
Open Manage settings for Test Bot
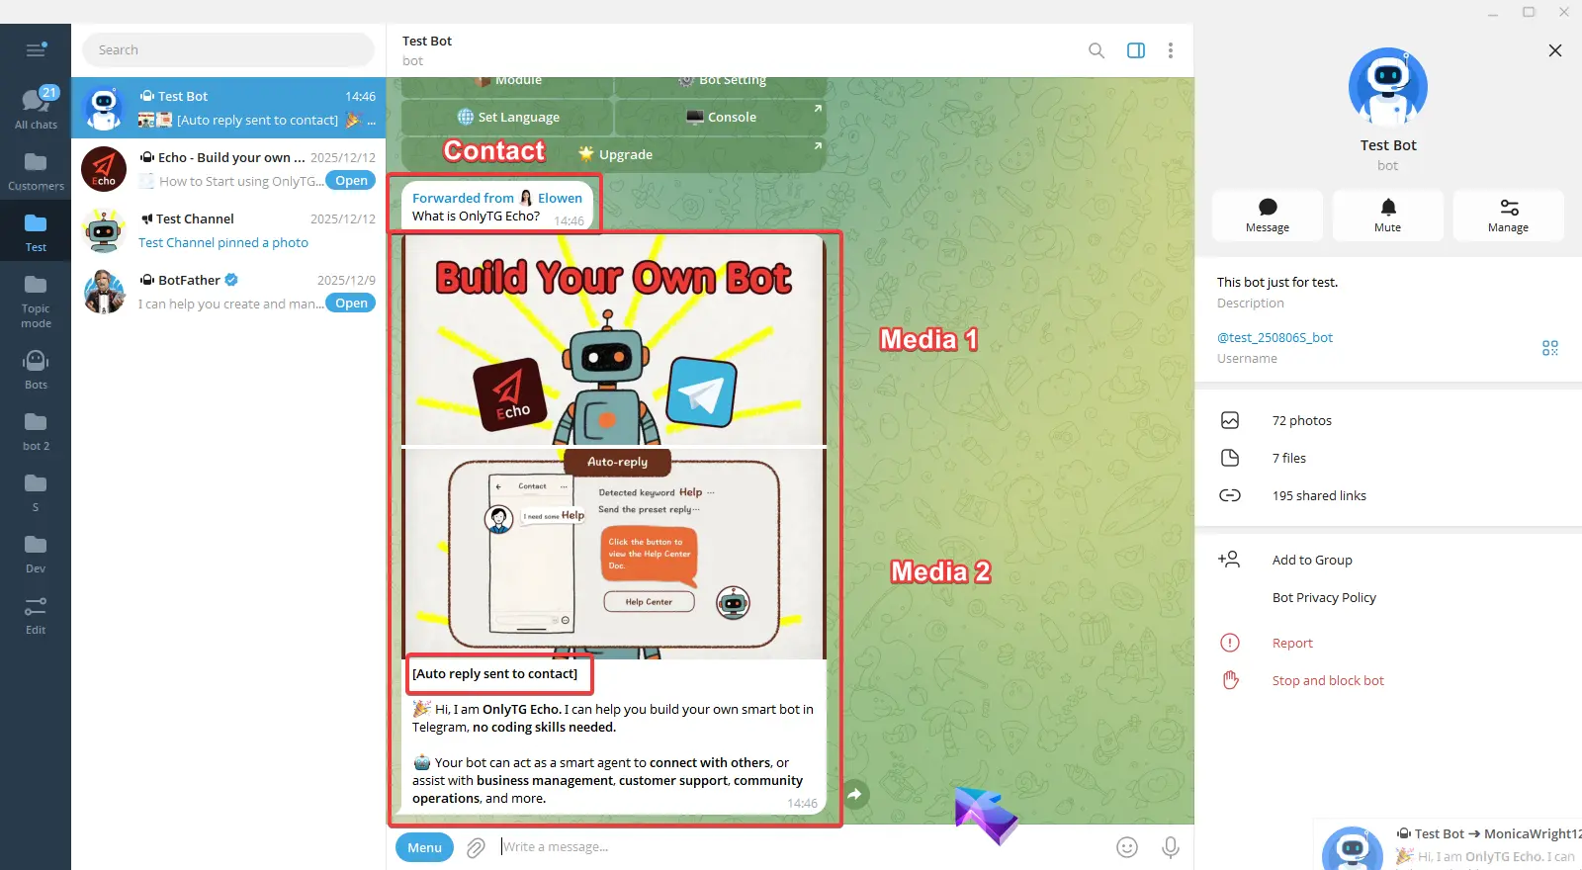click(1508, 215)
